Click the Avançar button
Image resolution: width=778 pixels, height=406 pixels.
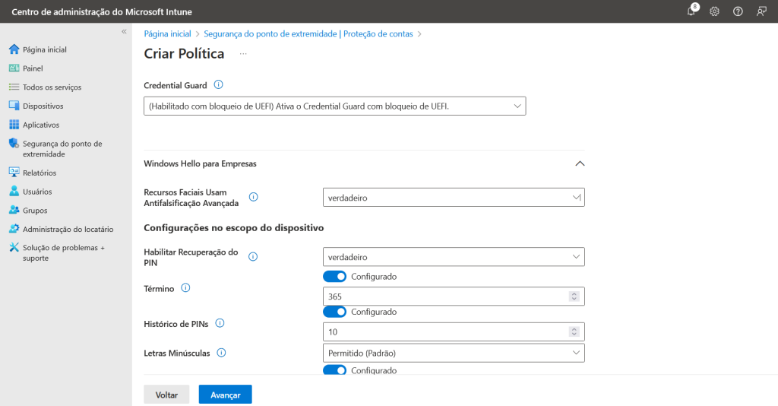click(225, 395)
